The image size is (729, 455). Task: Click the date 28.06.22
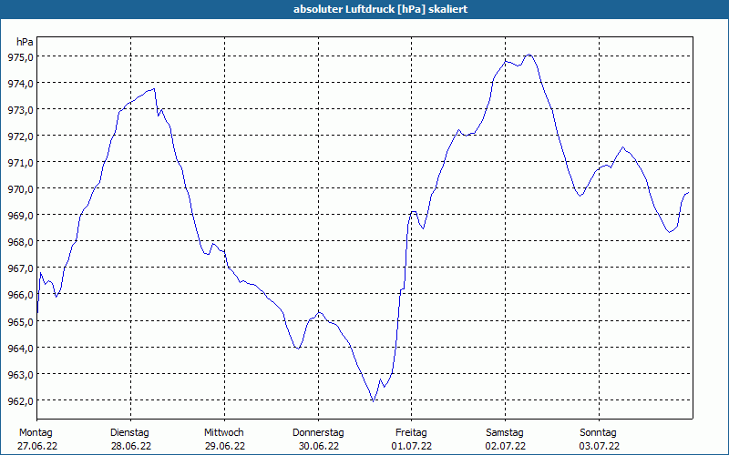click(x=130, y=446)
